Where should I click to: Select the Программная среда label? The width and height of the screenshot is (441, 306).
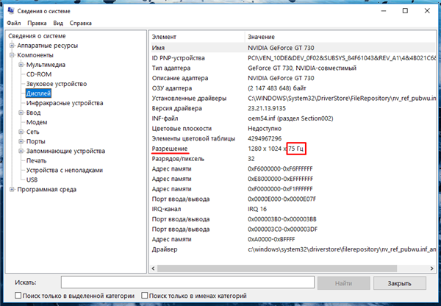click(x=47, y=189)
